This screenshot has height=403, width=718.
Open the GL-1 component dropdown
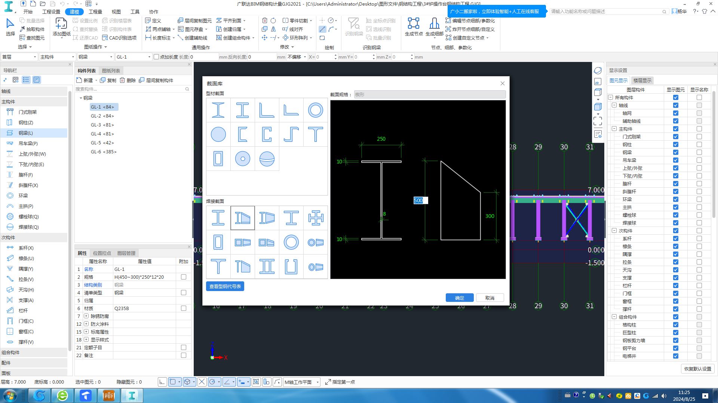tap(134, 57)
